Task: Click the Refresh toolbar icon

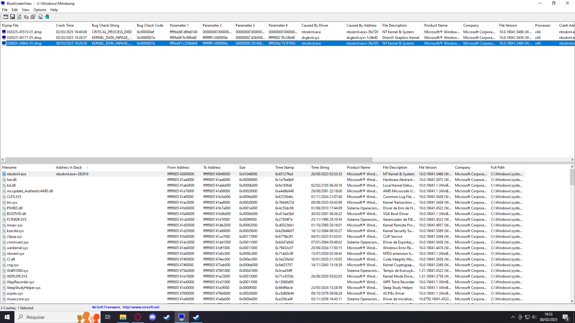Action: (x=19, y=17)
